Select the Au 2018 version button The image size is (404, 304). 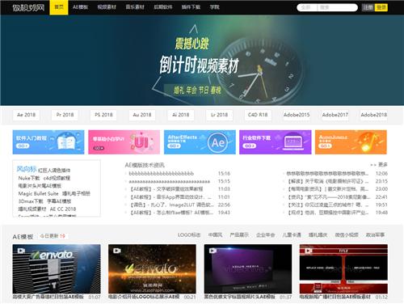coord(142,115)
